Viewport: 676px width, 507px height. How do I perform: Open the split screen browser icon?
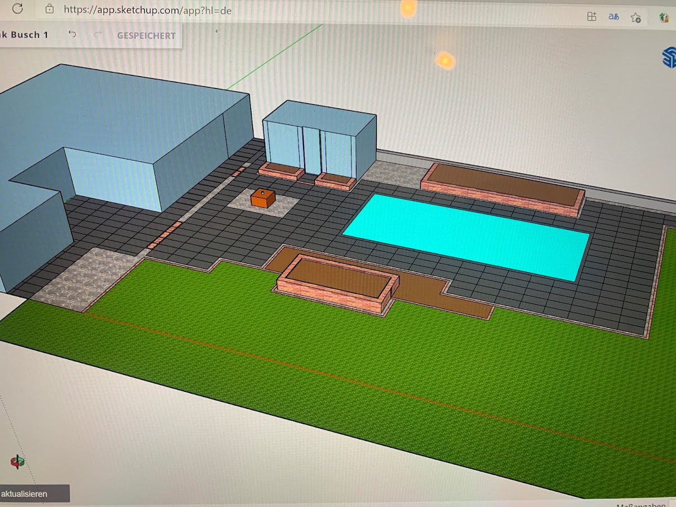coord(591,16)
